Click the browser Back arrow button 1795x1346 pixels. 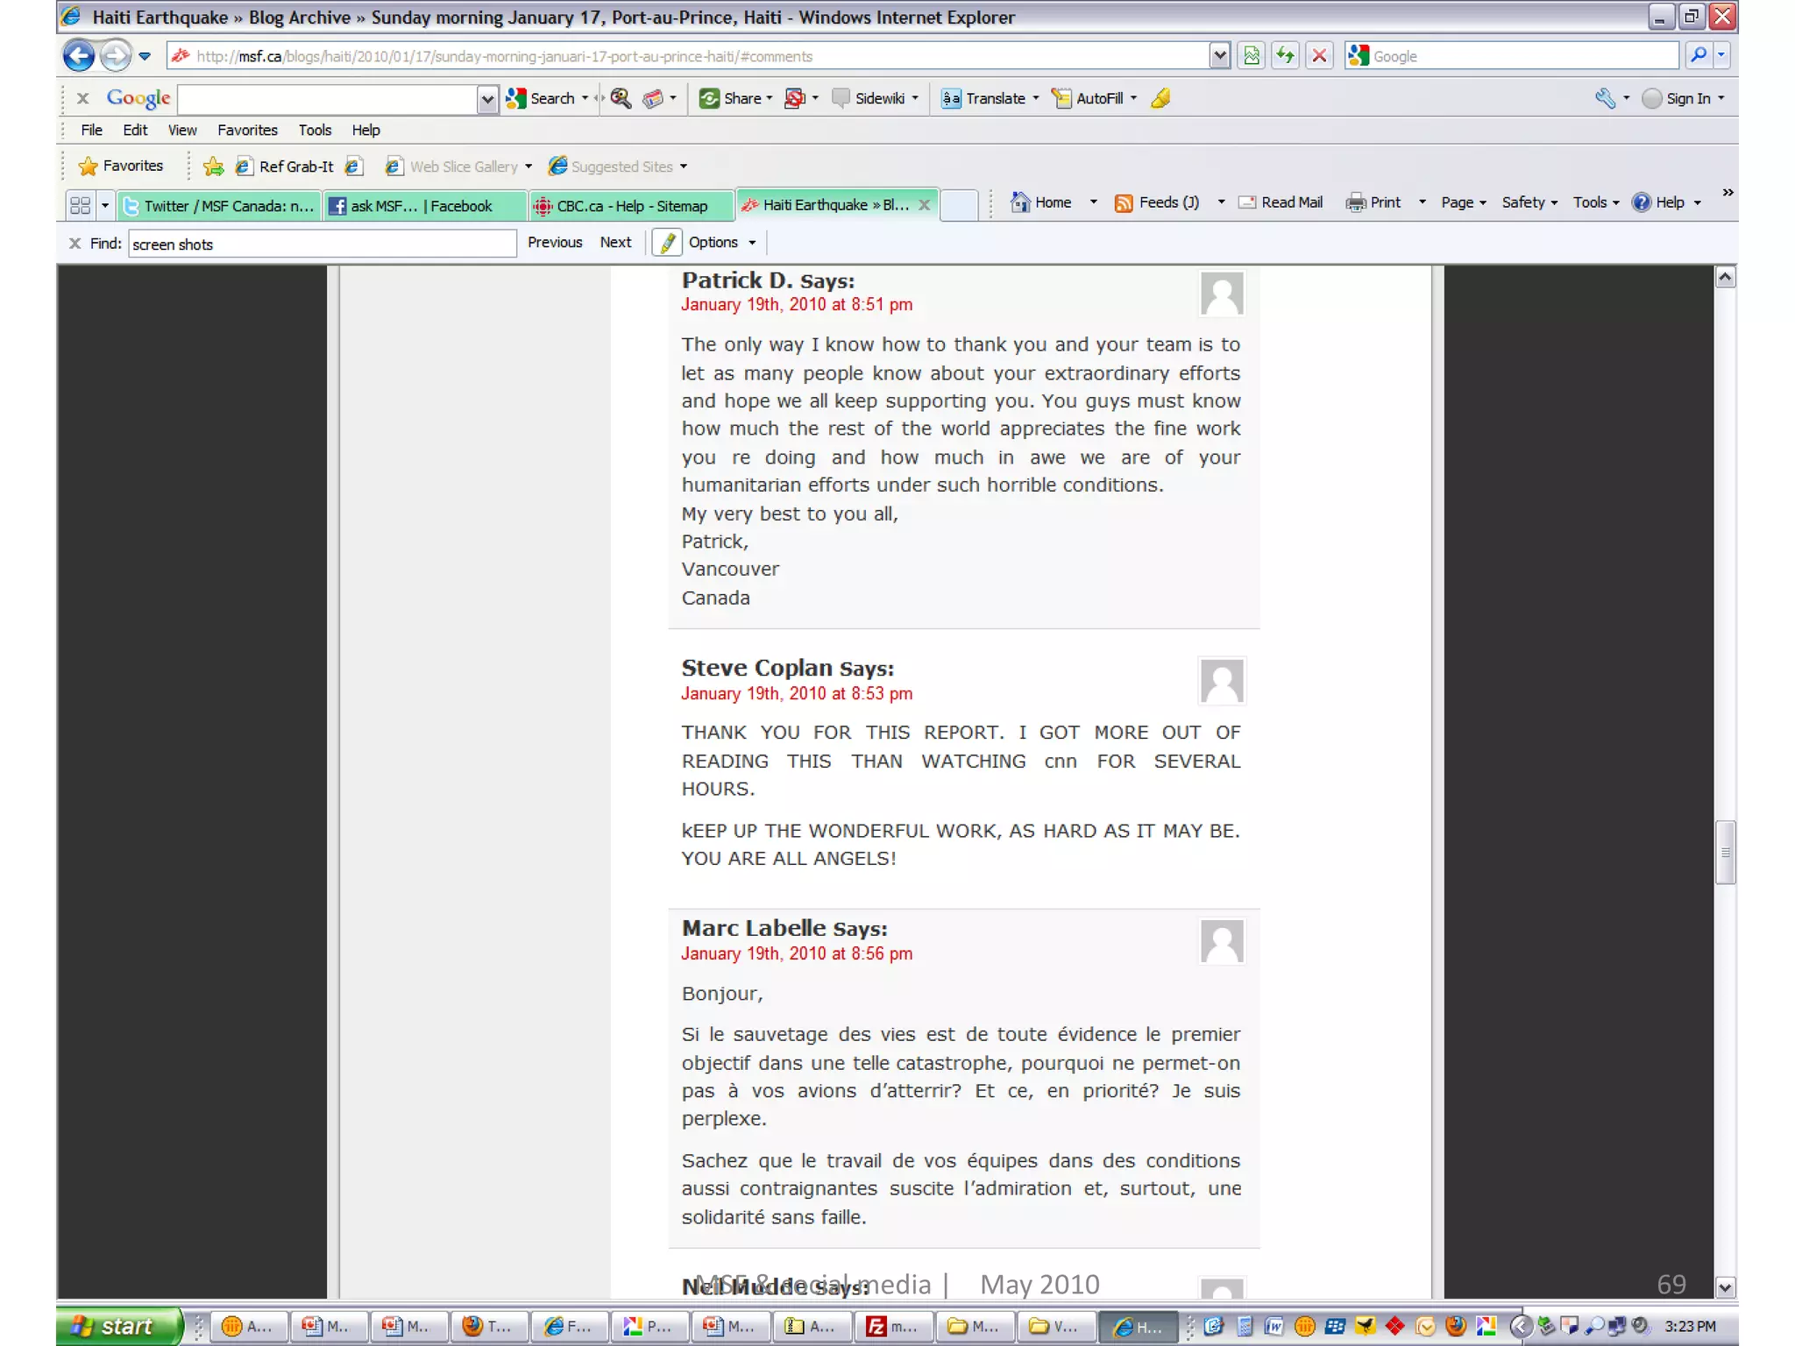click(x=79, y=56)
